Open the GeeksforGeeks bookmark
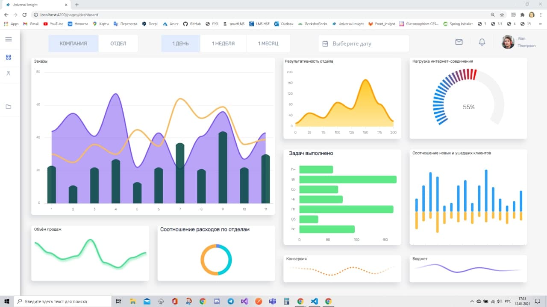This screenshot has width=547, height=307. point(313,24)
